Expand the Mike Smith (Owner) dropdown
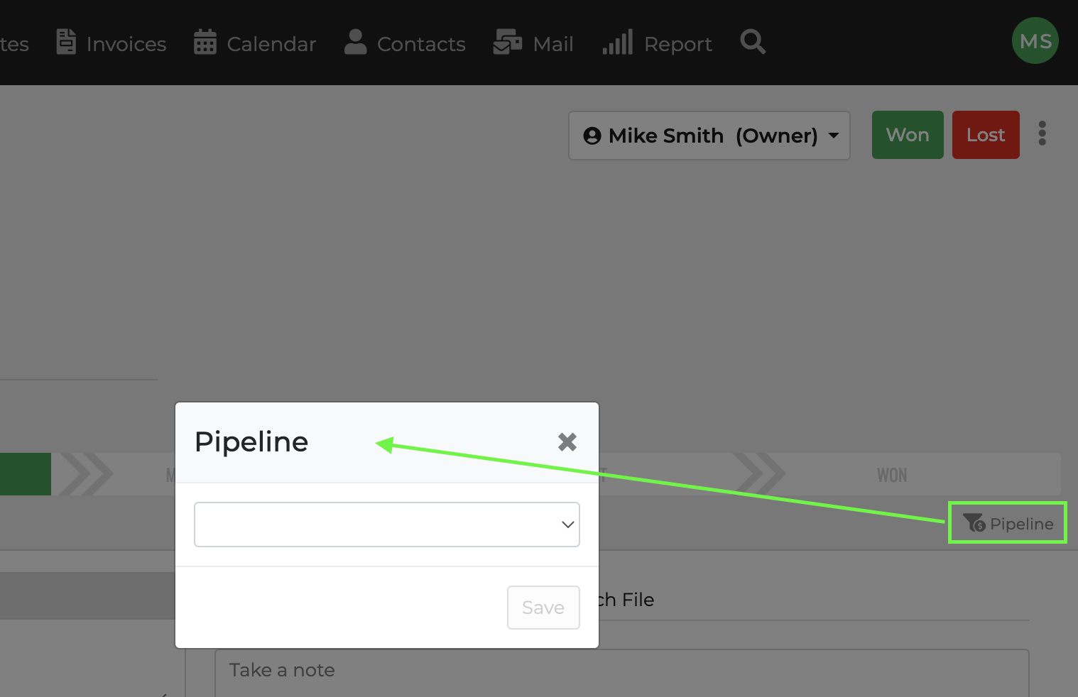 (709, 136)
